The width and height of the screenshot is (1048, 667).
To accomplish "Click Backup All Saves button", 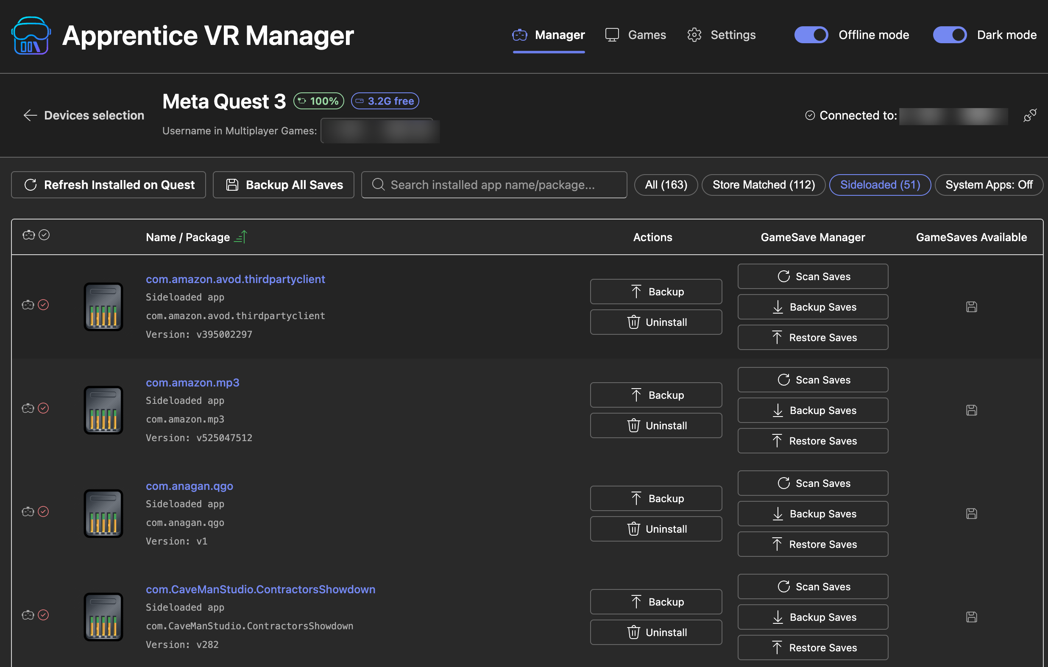I will point(284,185).
